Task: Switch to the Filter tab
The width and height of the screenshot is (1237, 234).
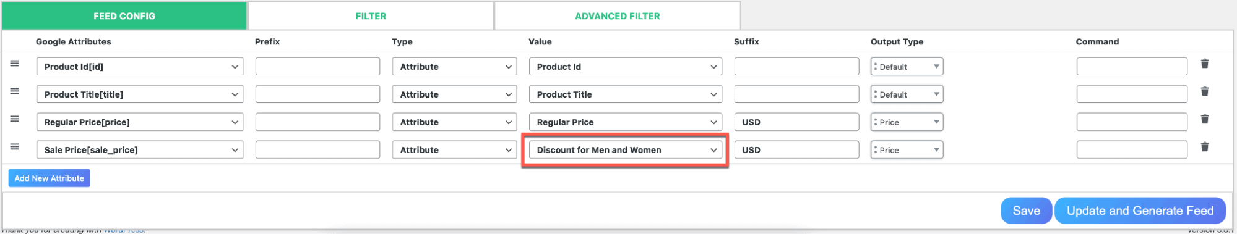Action: point(371,16)
